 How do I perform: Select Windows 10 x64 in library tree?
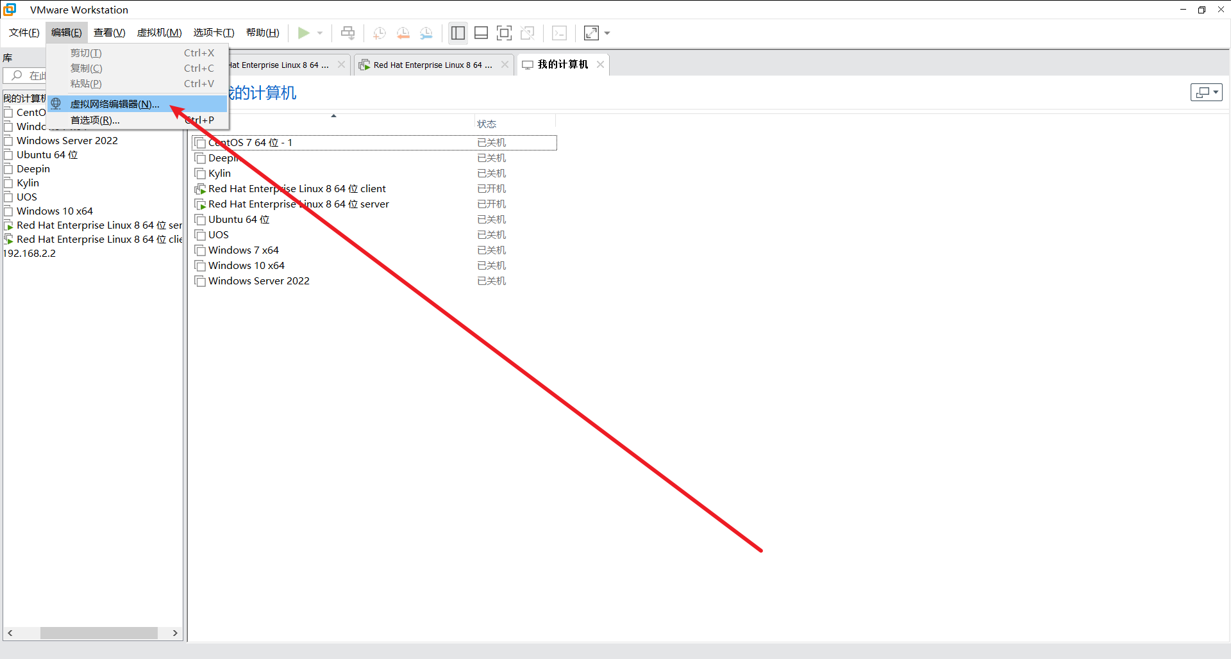[x=54, y=211]
